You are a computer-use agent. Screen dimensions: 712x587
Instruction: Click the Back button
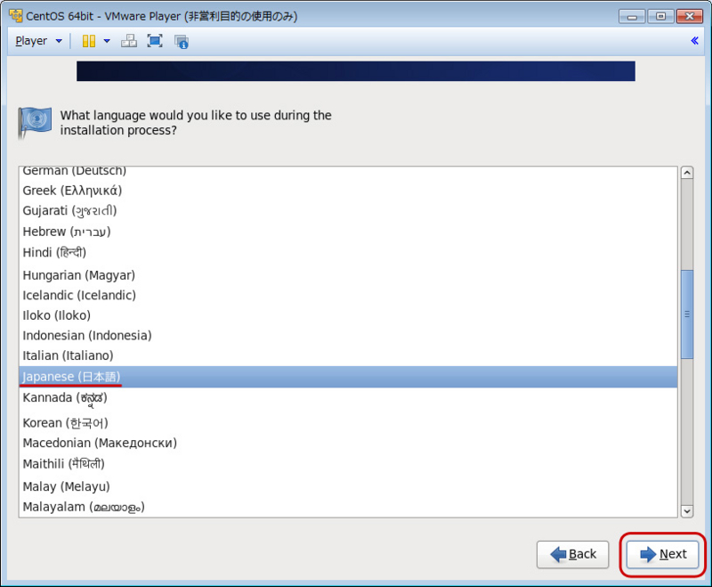coord(572,554)
